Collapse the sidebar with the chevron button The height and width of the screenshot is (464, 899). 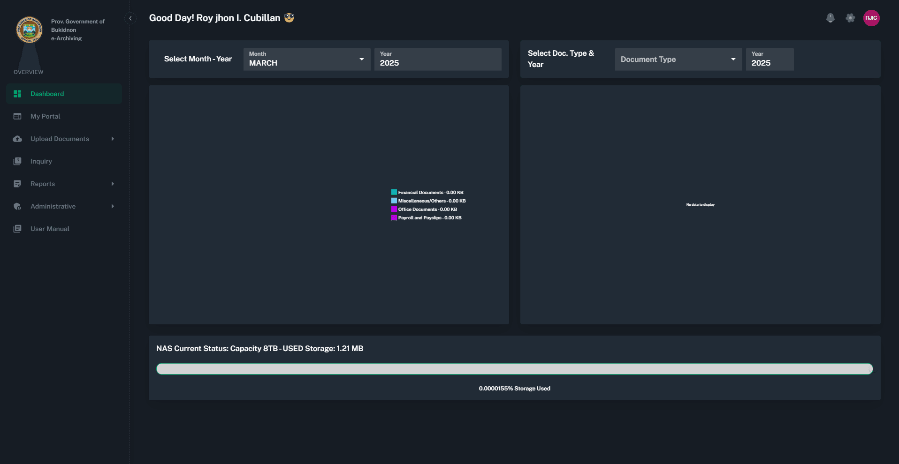pos(130,18)
